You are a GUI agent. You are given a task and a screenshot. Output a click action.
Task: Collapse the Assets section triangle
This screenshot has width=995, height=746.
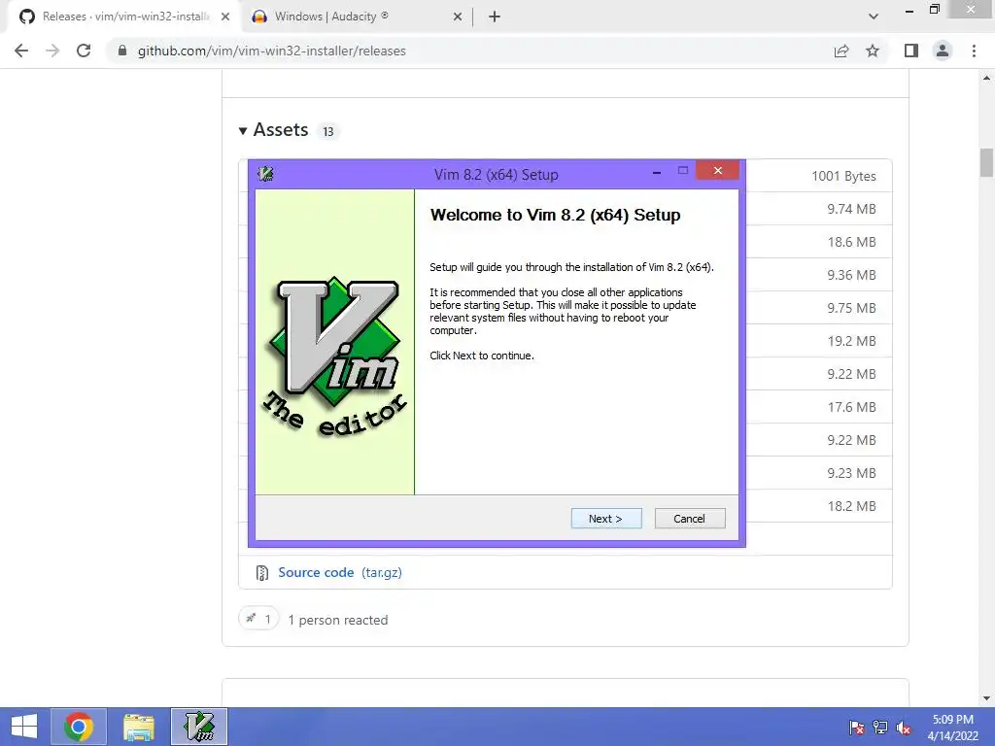(242, 131)
